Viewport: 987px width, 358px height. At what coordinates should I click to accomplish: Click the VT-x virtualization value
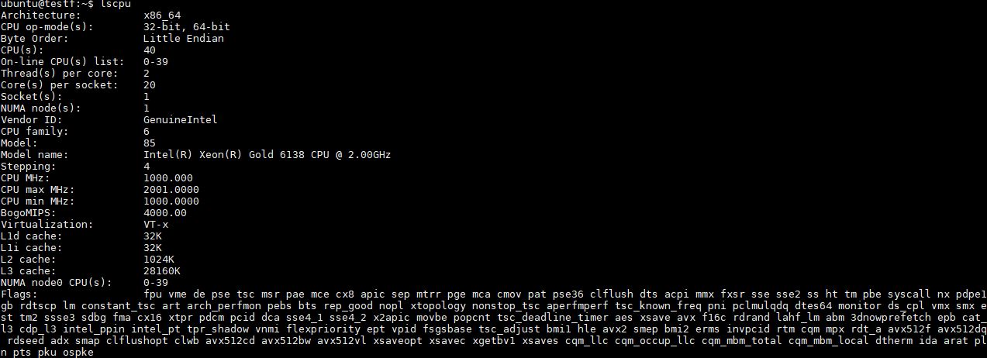click(x=158, y=225)
